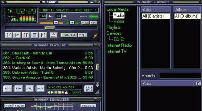The height and width of the screenshot is (111, 202).
Task: Skip to next track in main window
Action: [x=43, y=35]
